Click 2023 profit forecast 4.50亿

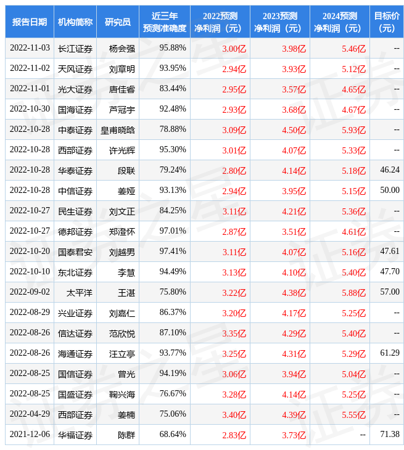click(x=294, y=130)
